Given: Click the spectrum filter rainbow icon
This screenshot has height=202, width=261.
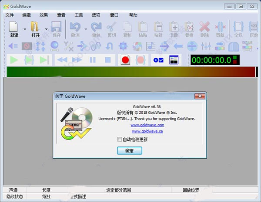Looking at the screenshot, I should point(220,46).
